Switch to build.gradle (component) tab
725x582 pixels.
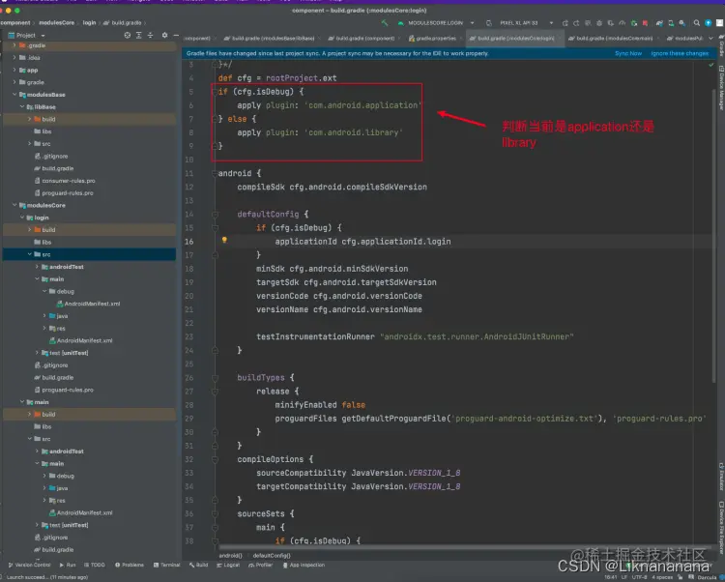[362, 39]
